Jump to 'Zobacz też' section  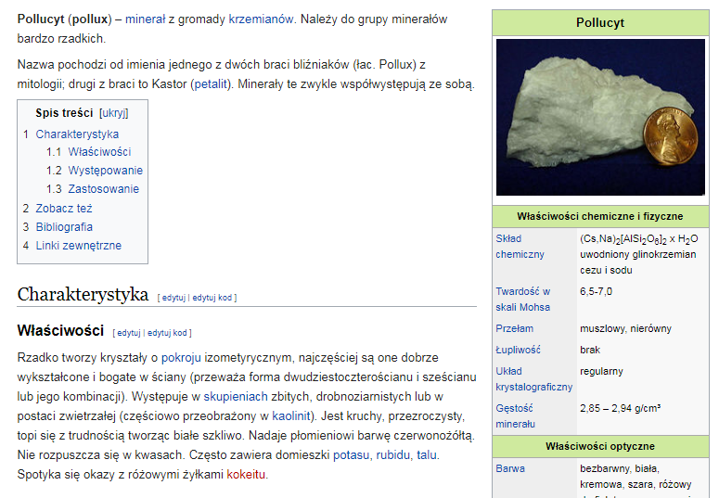pos(64,209)
